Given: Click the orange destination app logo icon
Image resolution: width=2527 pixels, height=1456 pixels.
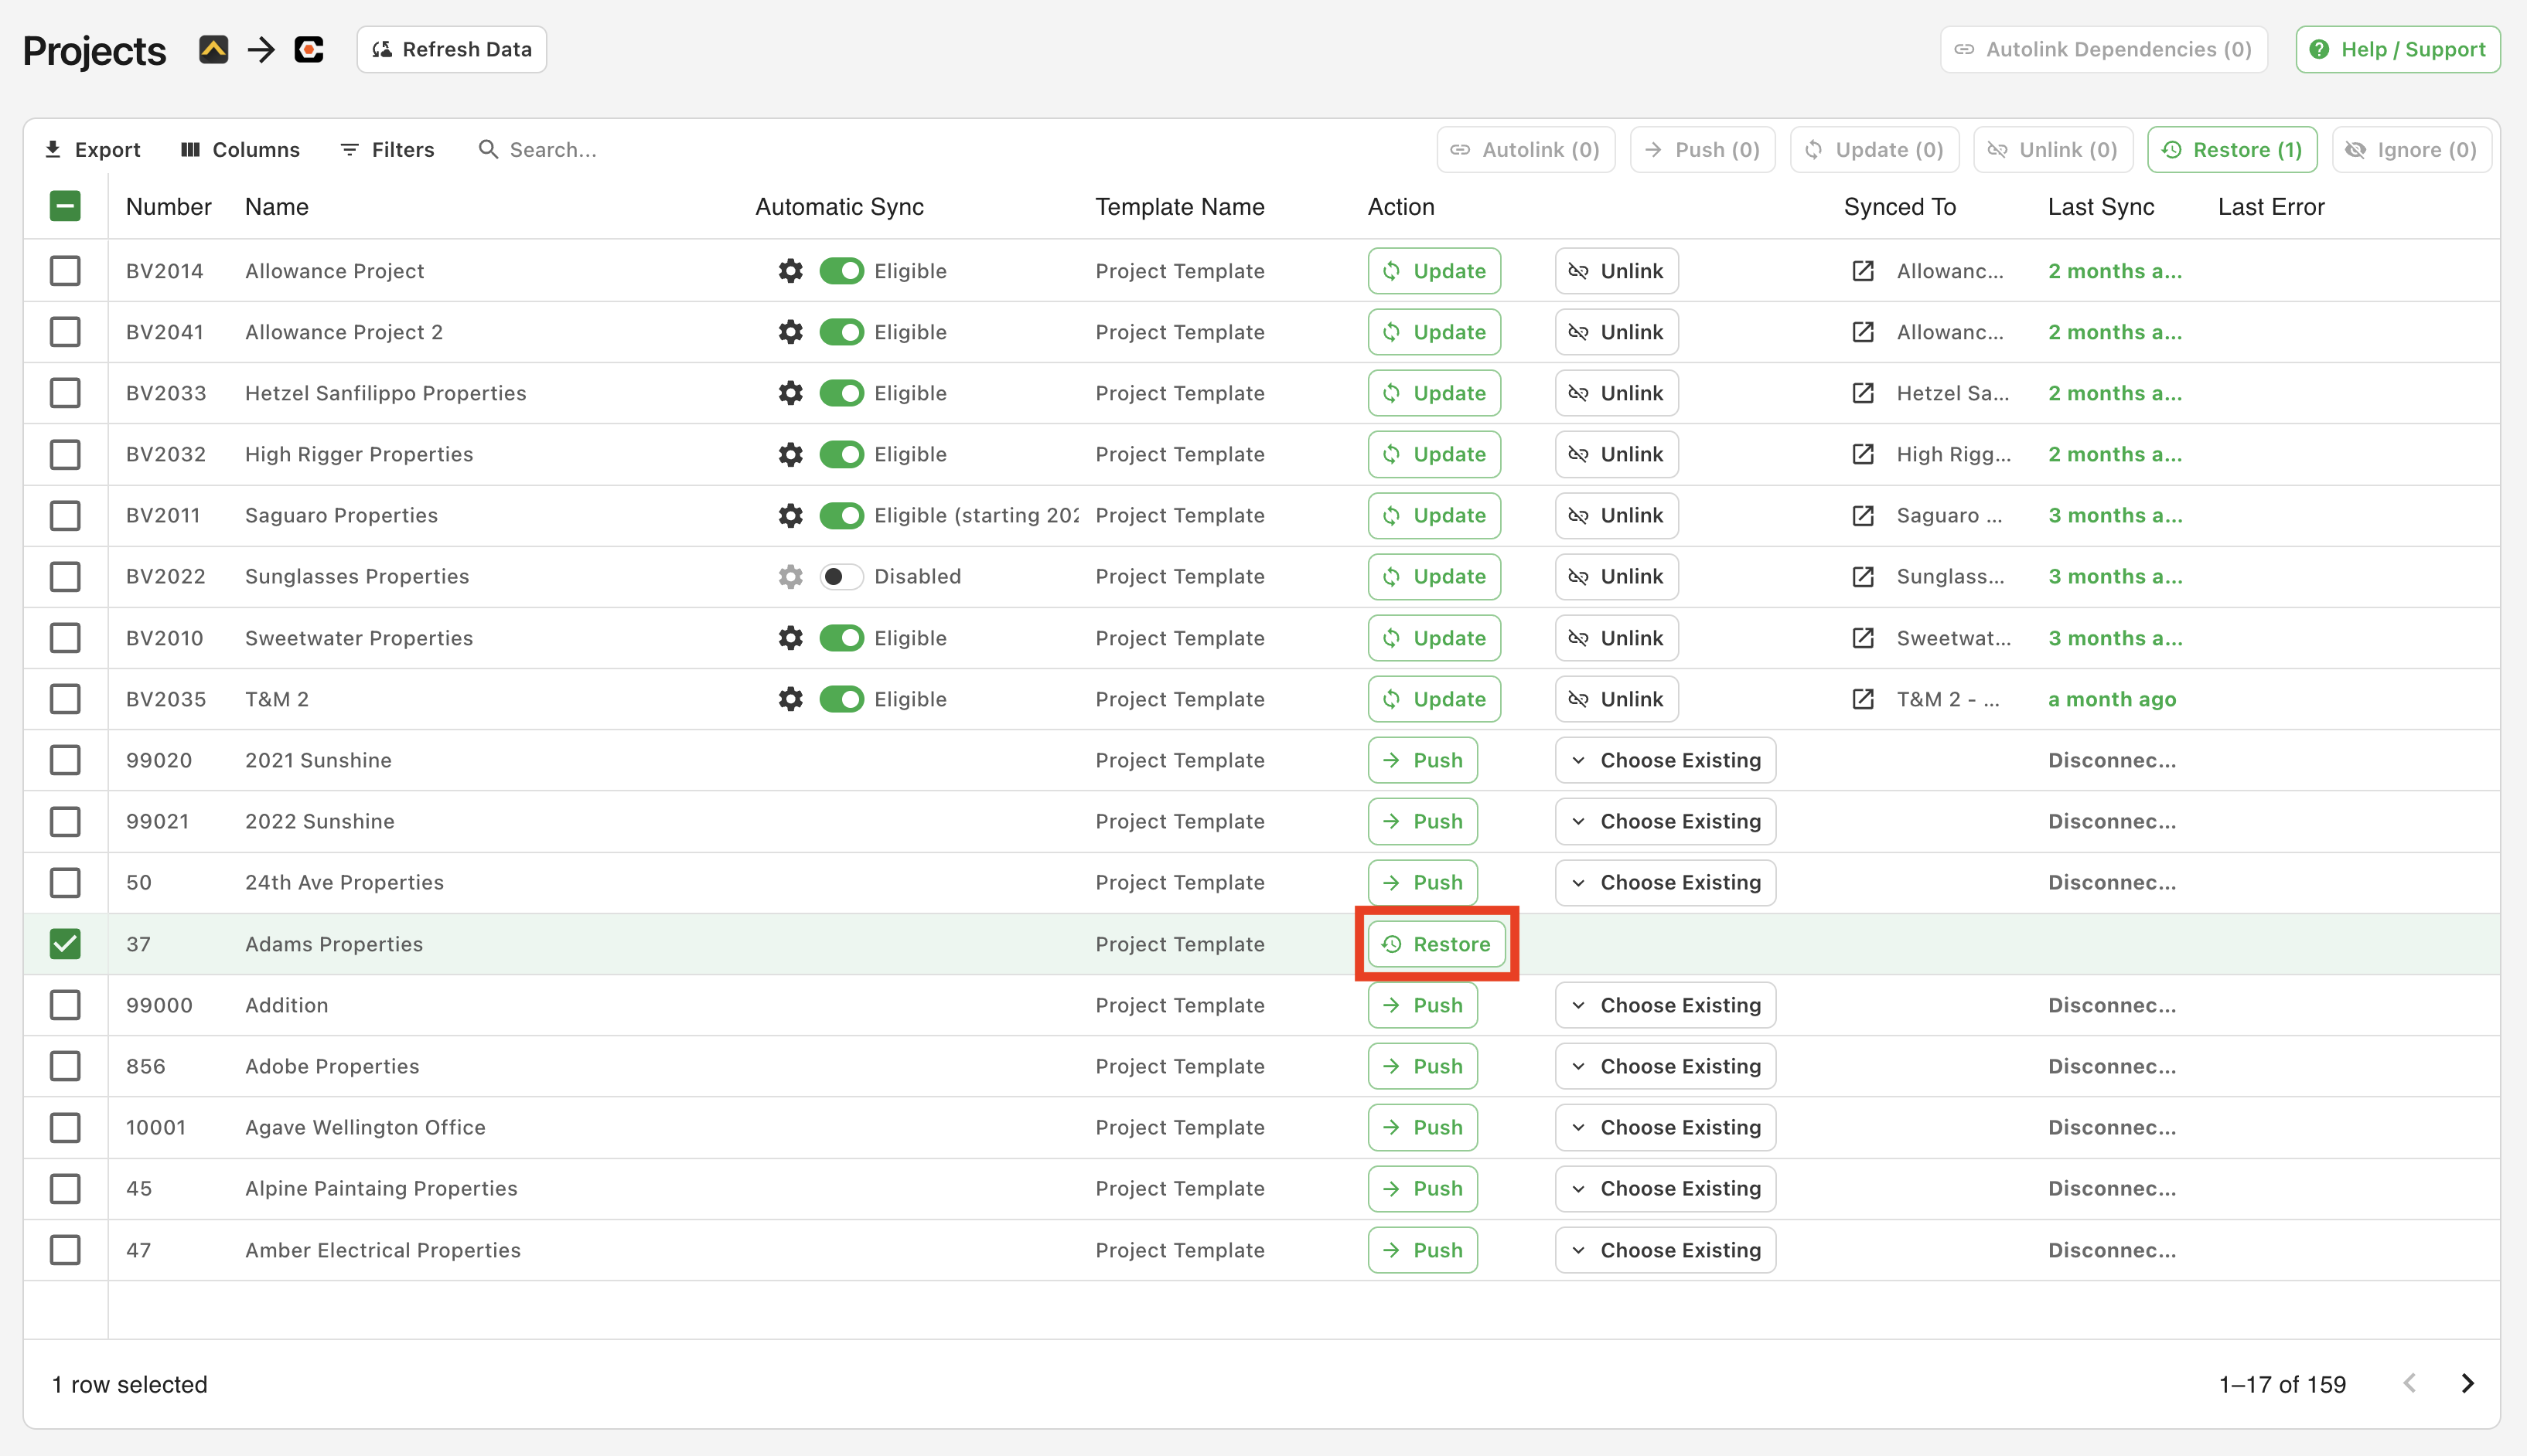Looking at the screenshot, I should (309, 49).
